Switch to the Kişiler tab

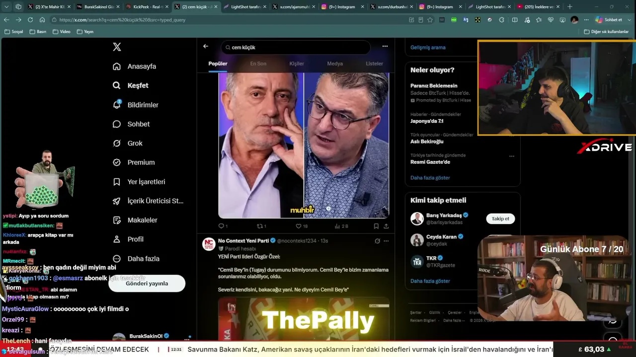[x=297, y=63]
